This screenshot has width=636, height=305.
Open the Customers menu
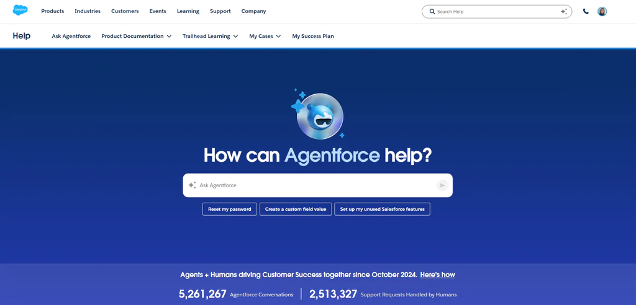tap(125, 11)
